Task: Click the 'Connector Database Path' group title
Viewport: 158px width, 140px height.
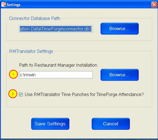Action: tap(34, 18)
